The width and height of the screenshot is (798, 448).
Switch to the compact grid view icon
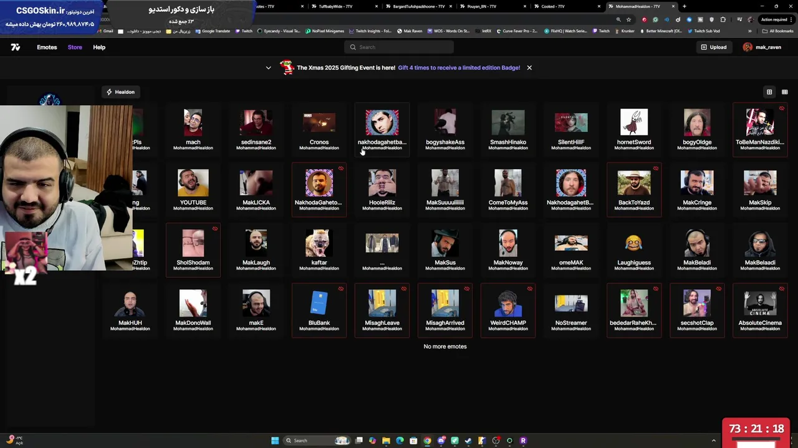click(784, 92)
